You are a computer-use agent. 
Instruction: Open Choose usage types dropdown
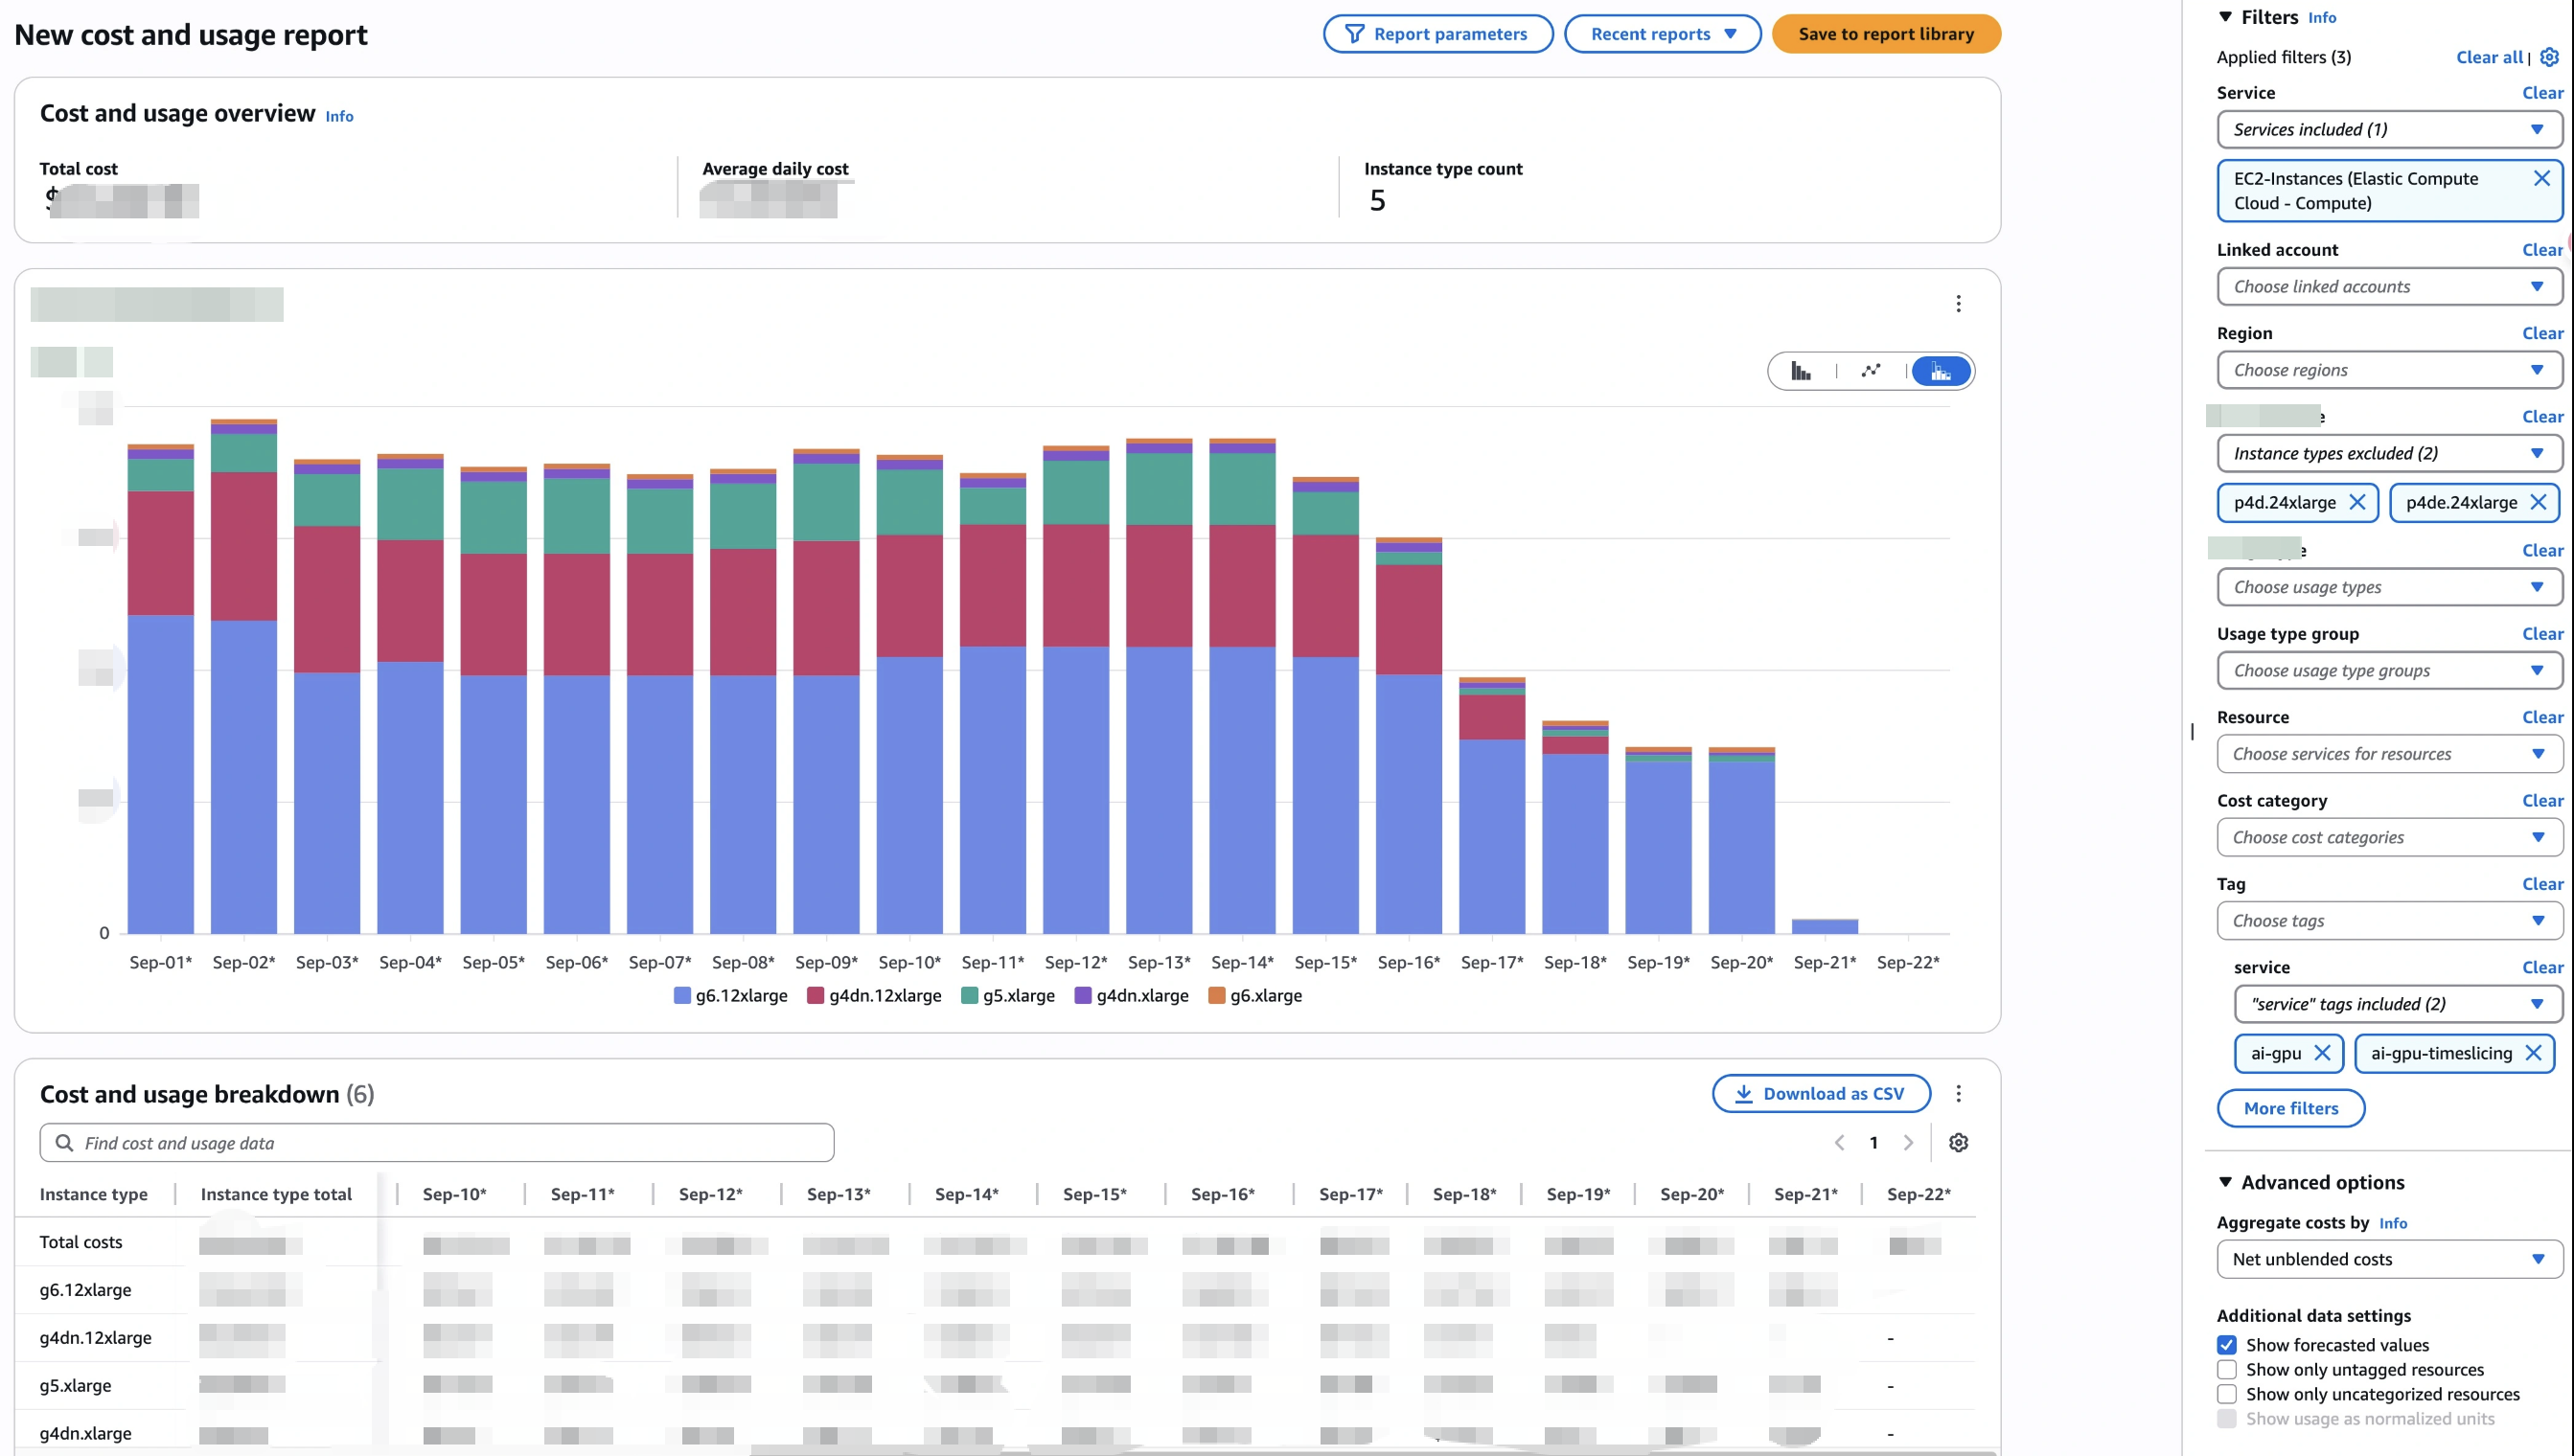(2389, 588)
